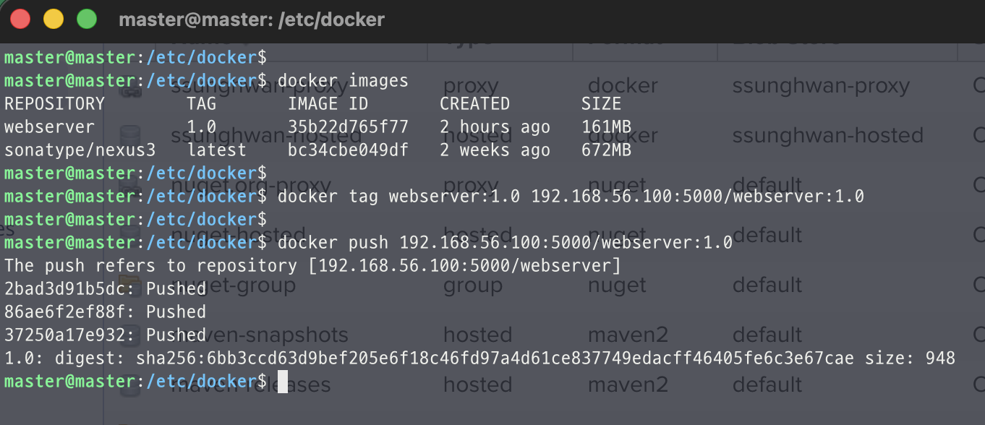
Task: Maximize the terminal using the green button
Action: point(87,19)
